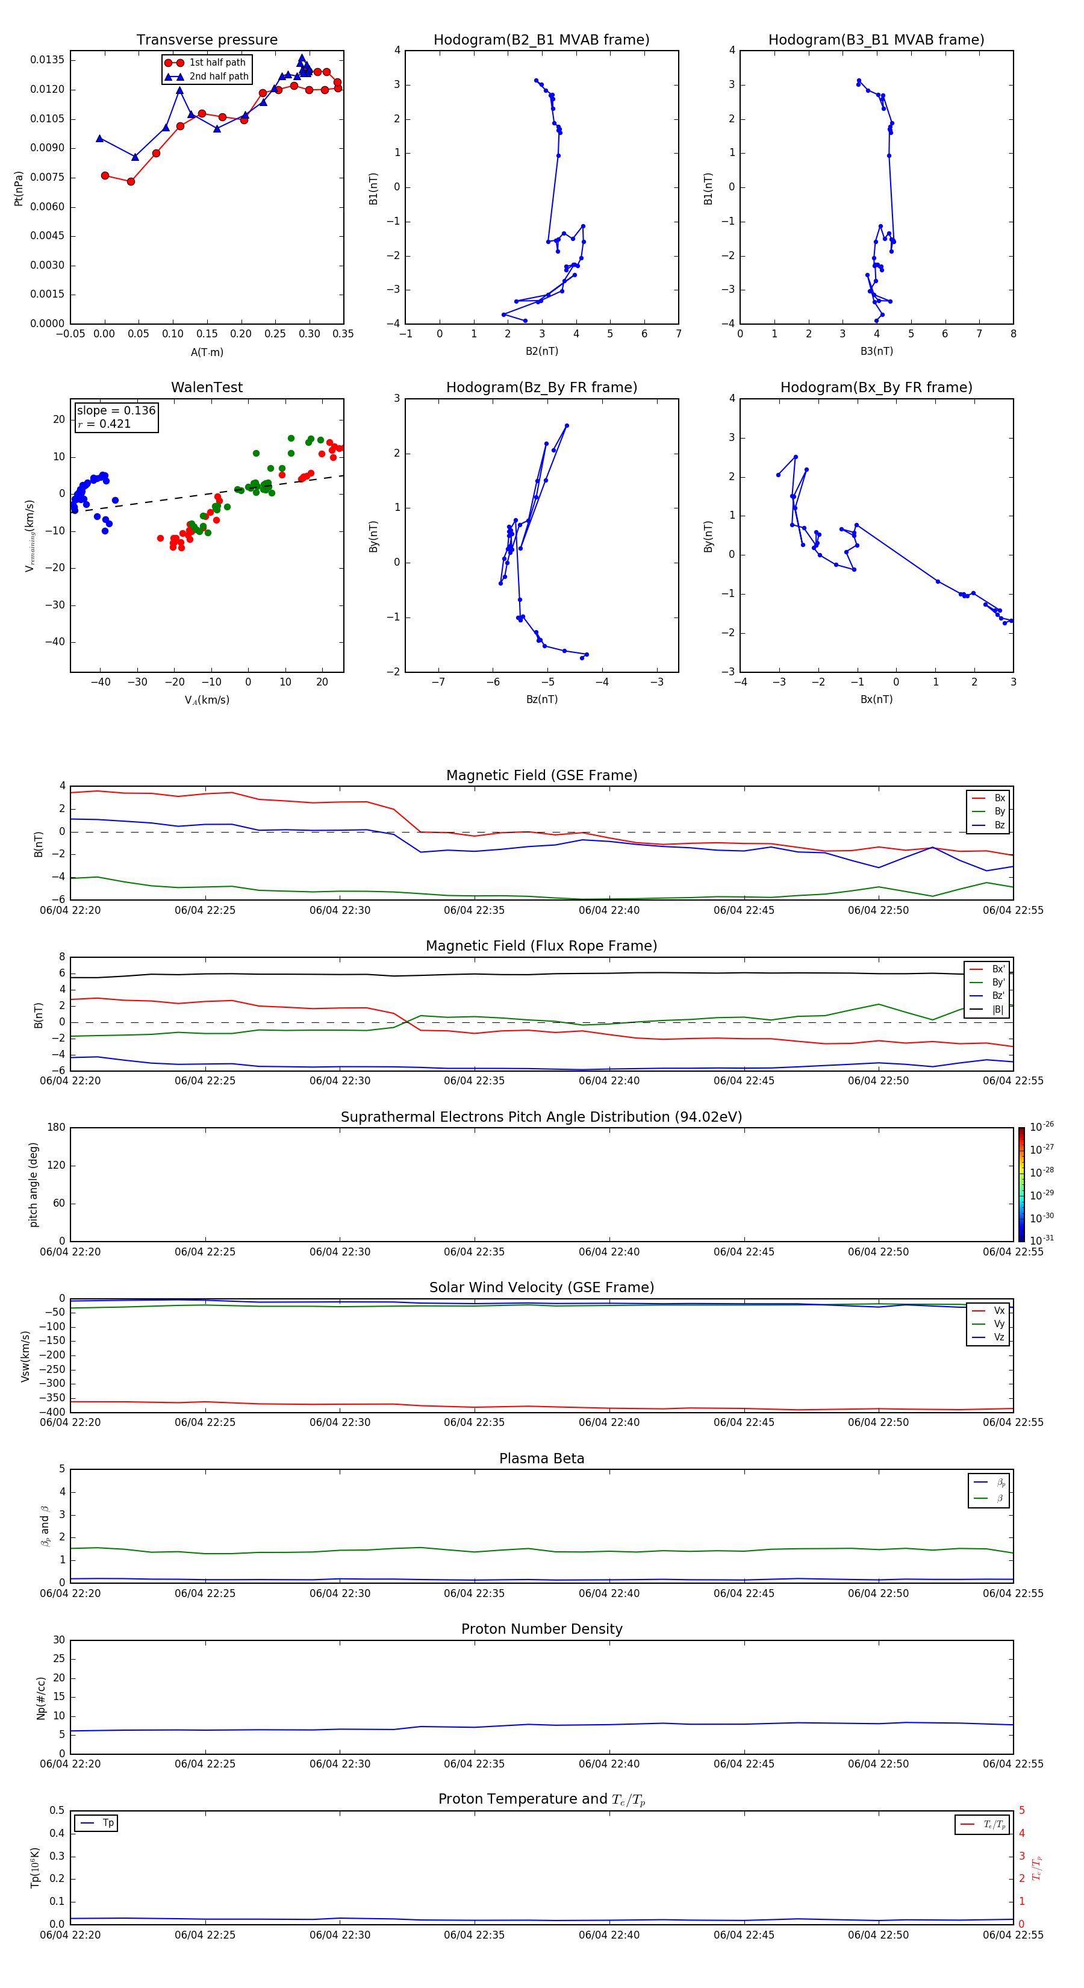Click the Hodogram(B2_B1 MVAB frame) title
1084x1988 pixels.
[541, 39]
